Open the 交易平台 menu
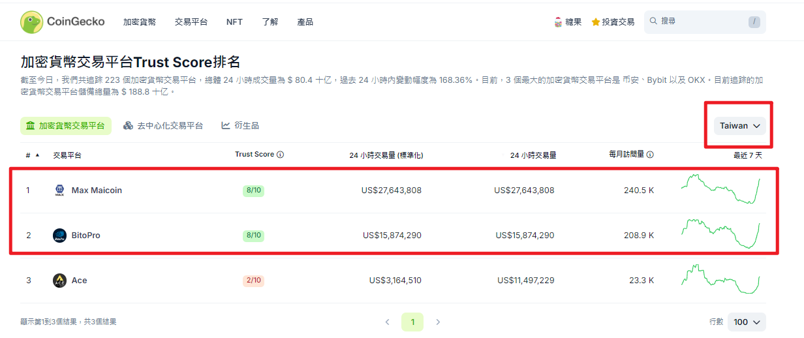This screenshot has width=804, height=338. 191,22
